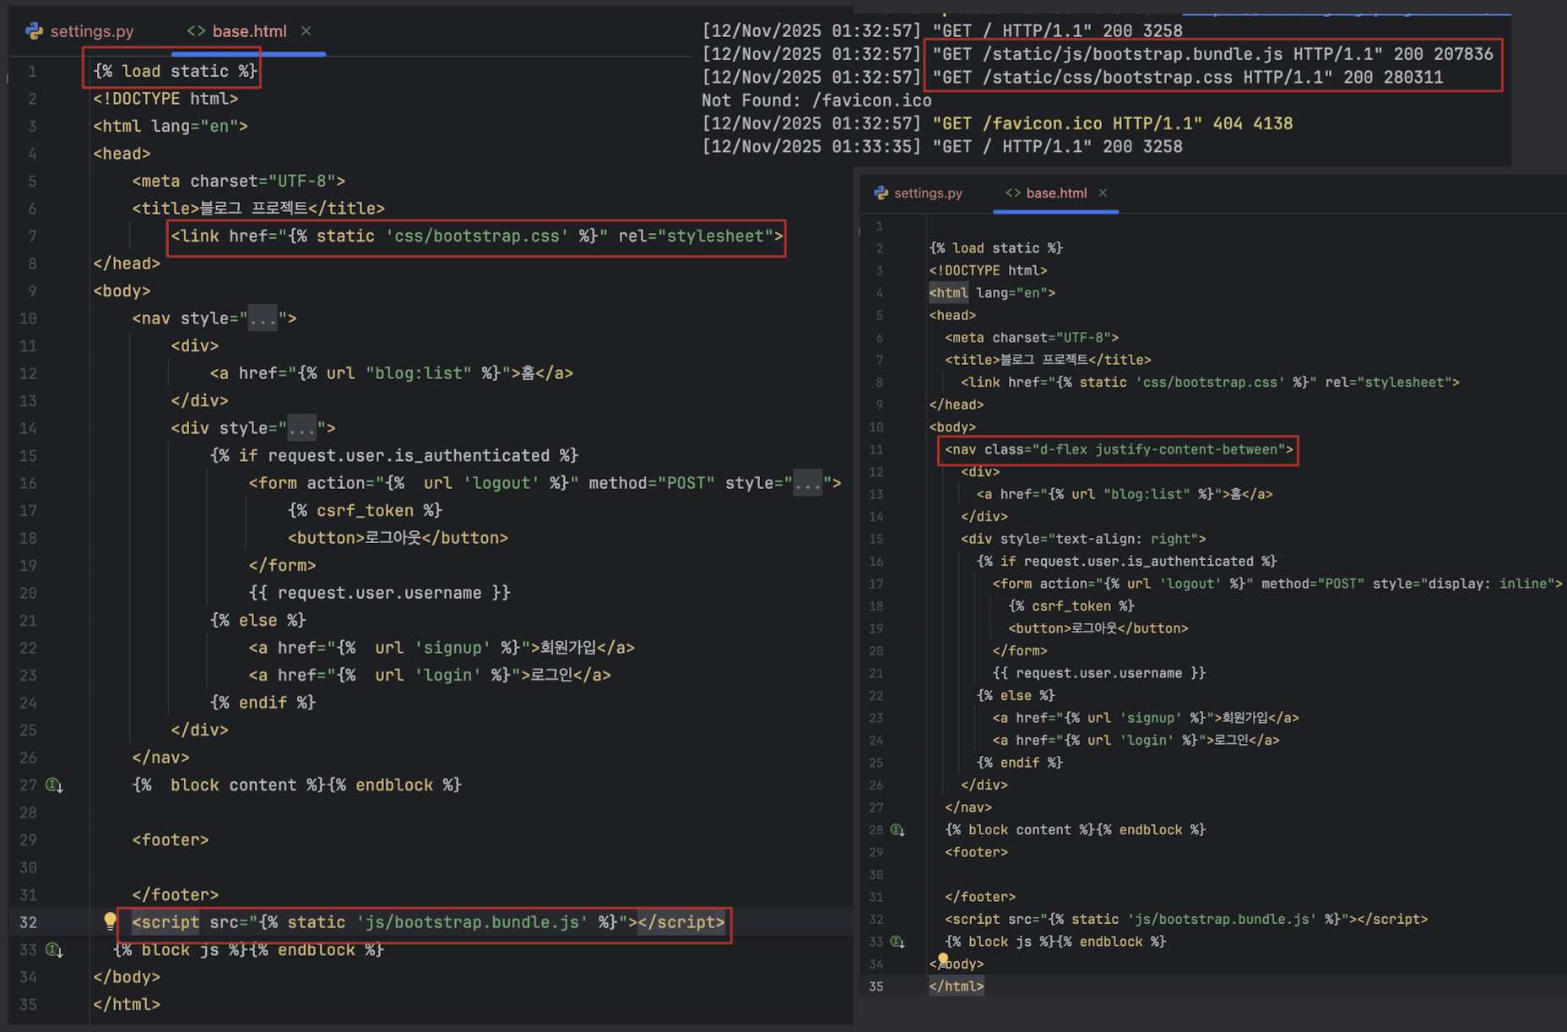Screen dimensions: 1567x1032
Task: Click 'blog:list' anchor line in left editor
Action: point(392,373)
